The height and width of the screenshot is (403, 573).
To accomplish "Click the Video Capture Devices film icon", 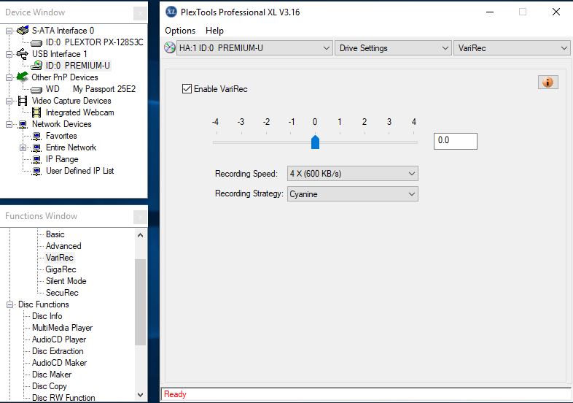I will click(x=23, y=101).
